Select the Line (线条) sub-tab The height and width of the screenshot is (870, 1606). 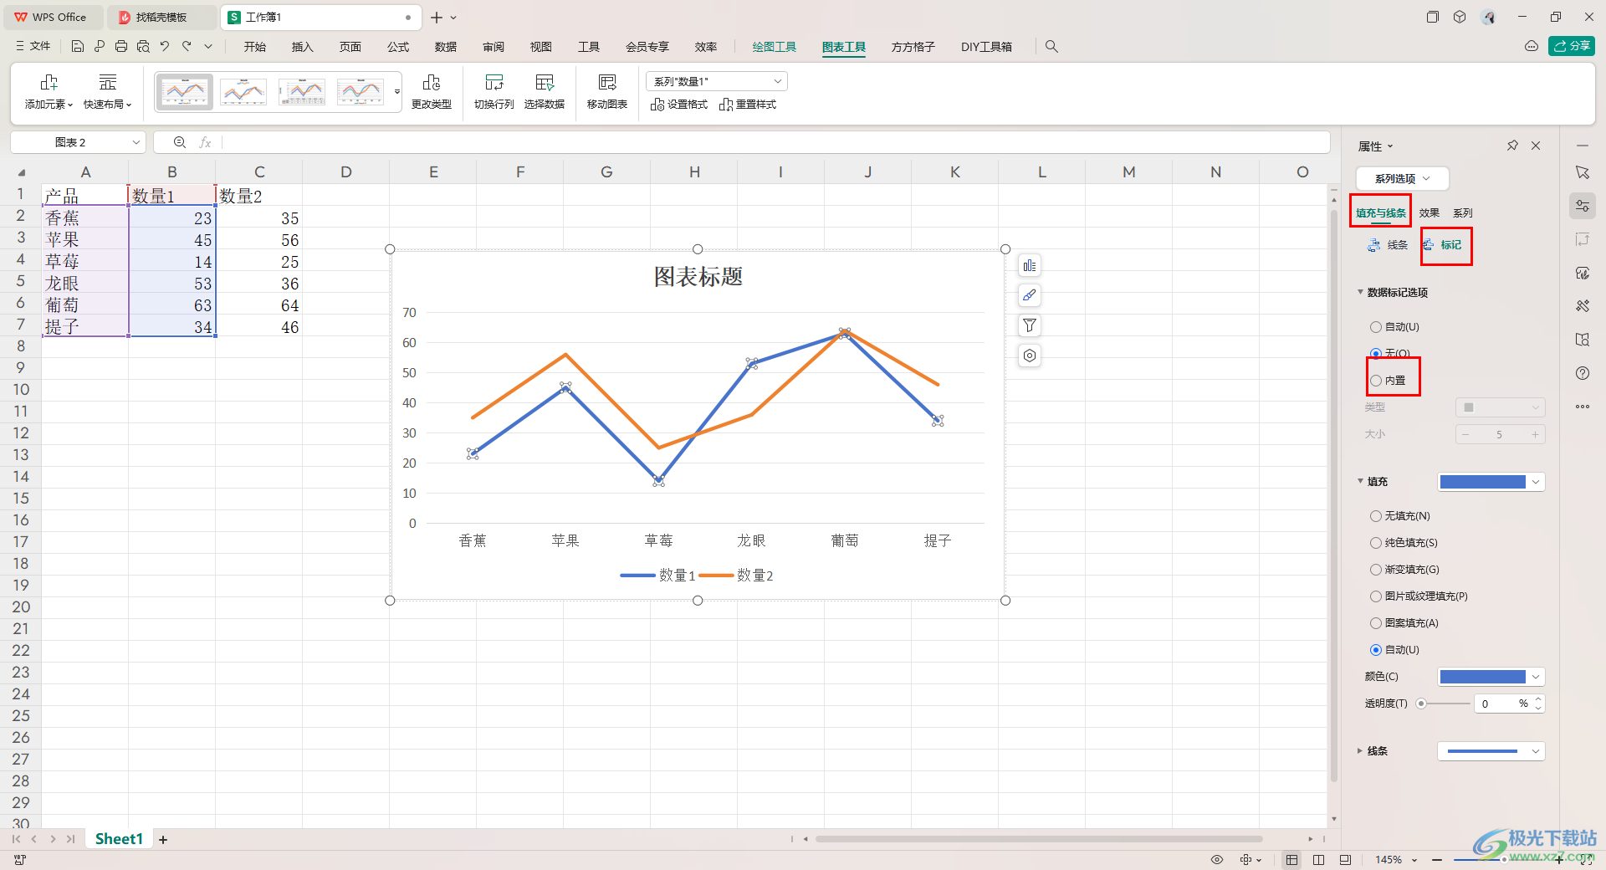pos(1388,245)
